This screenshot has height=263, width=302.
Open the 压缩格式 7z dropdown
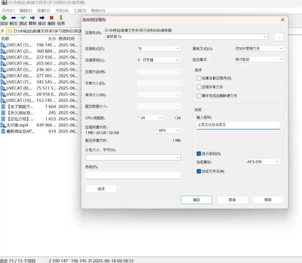tap(159, 49)
